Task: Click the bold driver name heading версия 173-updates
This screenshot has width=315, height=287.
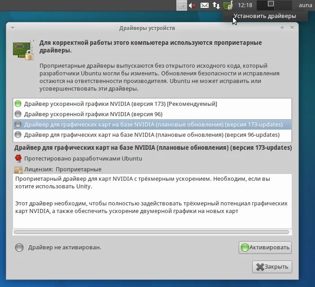Action: (153, 148)
